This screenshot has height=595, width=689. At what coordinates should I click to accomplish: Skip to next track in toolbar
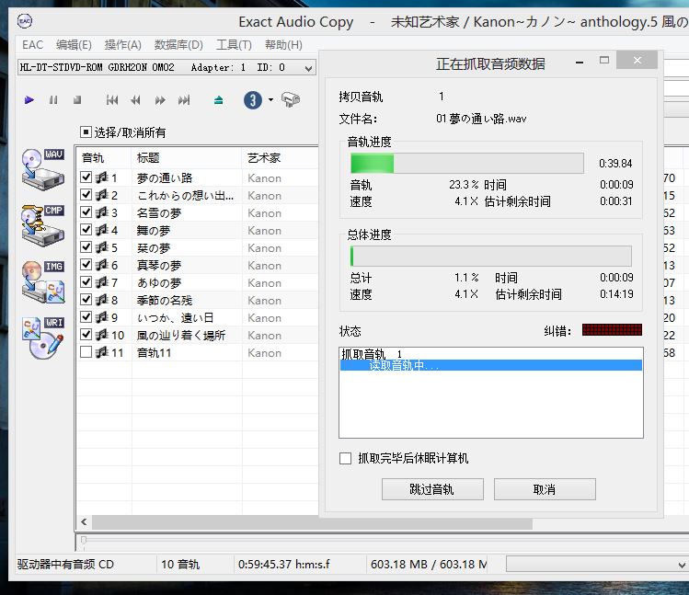pyautogui.click(x=184, y=100)
